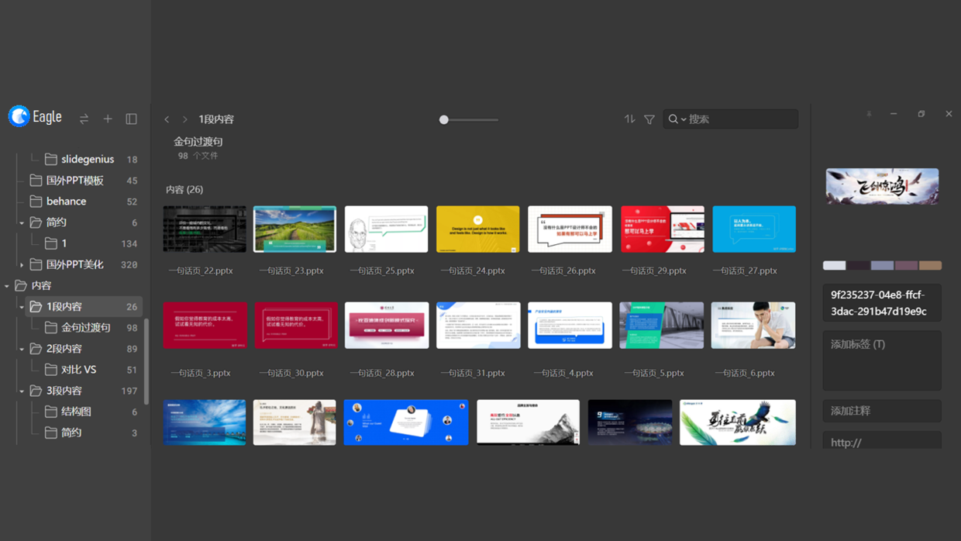Collapse the 内容 folder tree
This screenshot has width=961, height=541.
pyautogui.click(x=7, y=286)
